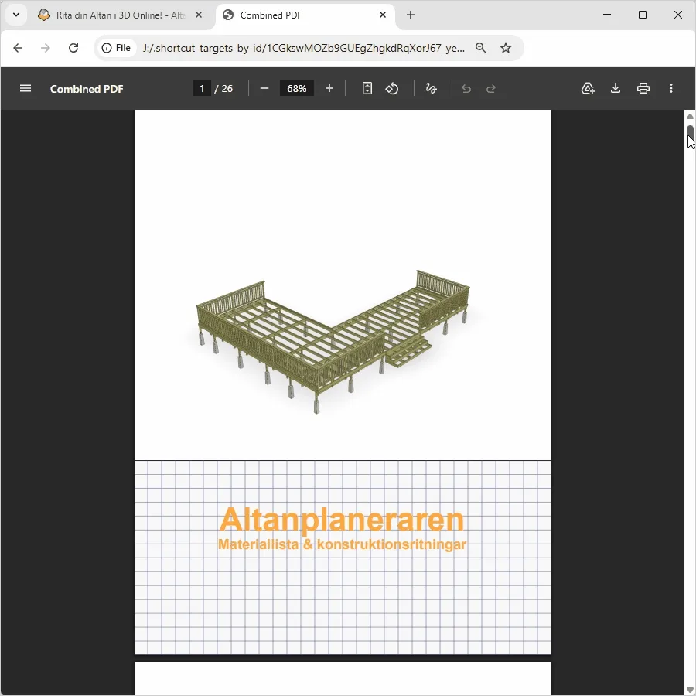Expand the tab search dropdown
This screenshot has width=696, height=696.
click(x=16, y=15)
